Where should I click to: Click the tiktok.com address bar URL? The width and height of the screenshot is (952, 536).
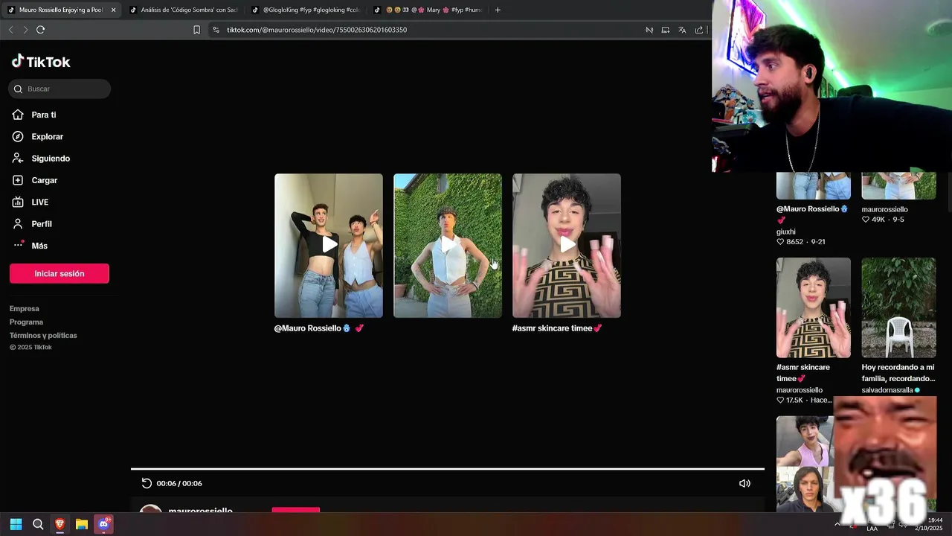317,30
